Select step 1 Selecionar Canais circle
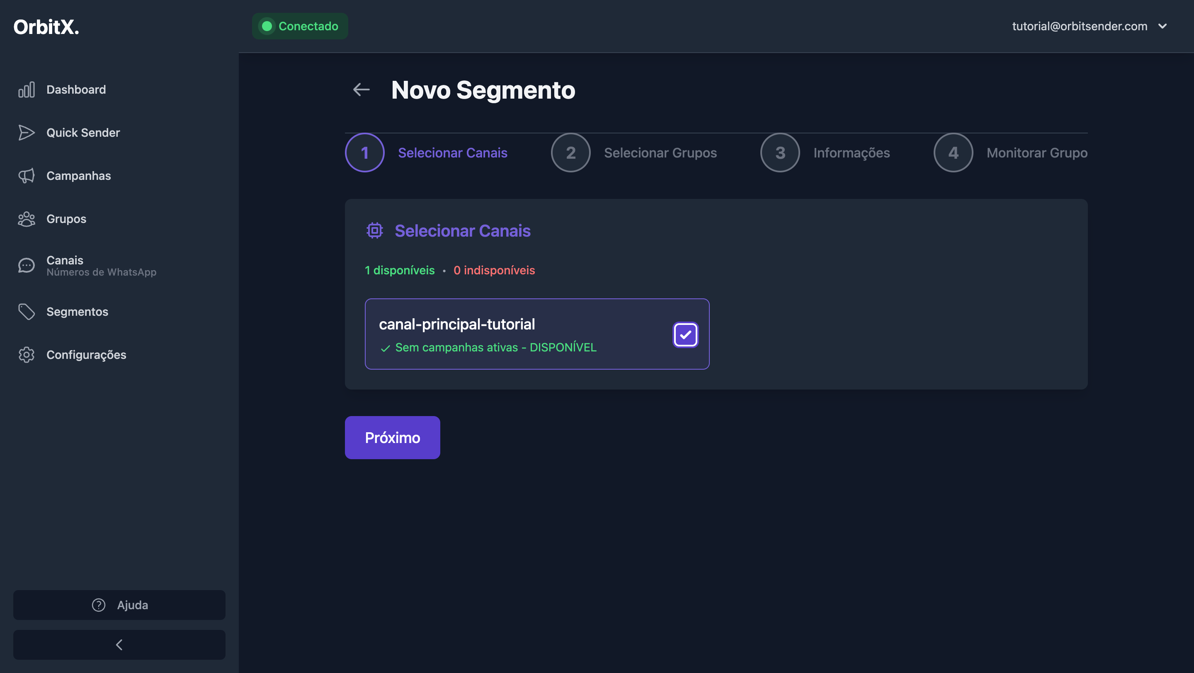The width and height of the screenshot is (1194, 673). point(365,153)
